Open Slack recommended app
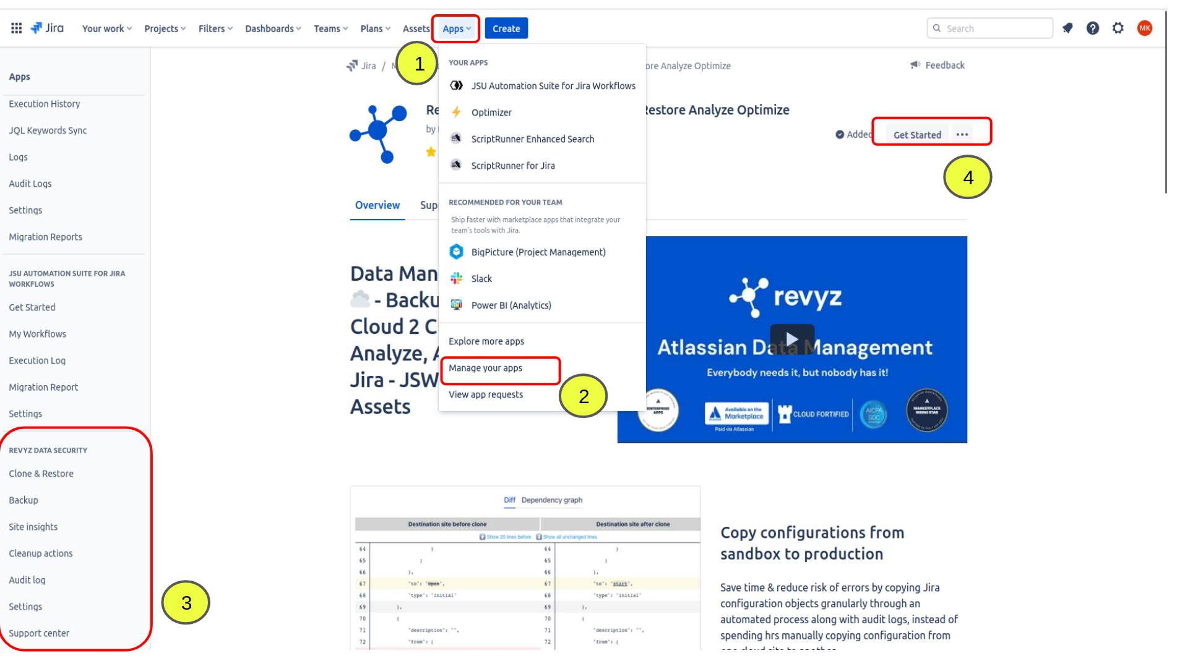The width and height of the screenshot is (1185, 661). point(481,279)
